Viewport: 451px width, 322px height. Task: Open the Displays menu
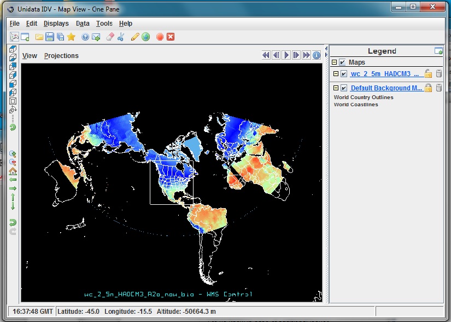coord(56,24)
